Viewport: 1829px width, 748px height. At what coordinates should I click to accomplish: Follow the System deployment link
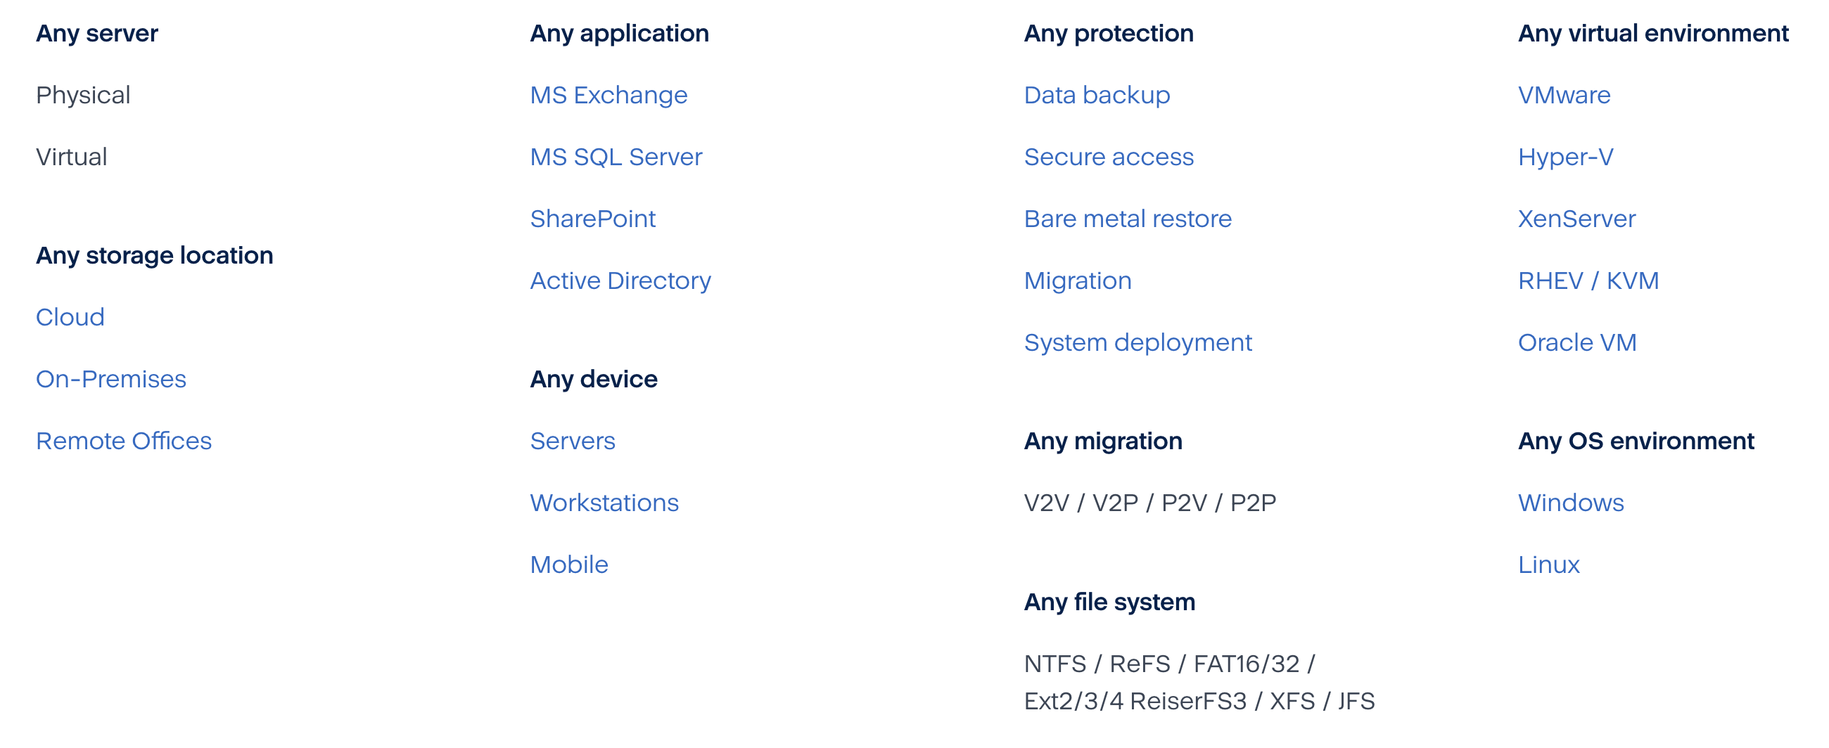pos(1138,343)
